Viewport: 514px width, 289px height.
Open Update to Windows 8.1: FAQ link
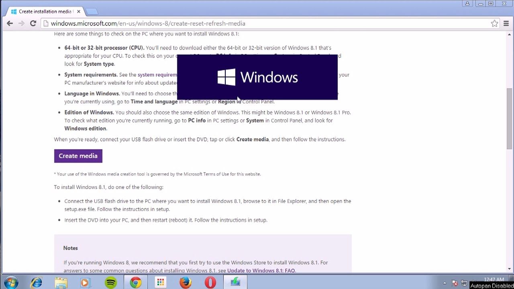click(x=261, y=271)
